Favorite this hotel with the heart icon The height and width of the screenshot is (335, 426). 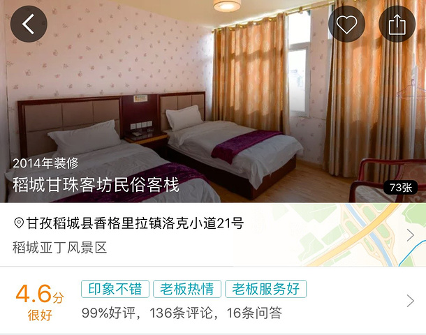click(346, 24)
